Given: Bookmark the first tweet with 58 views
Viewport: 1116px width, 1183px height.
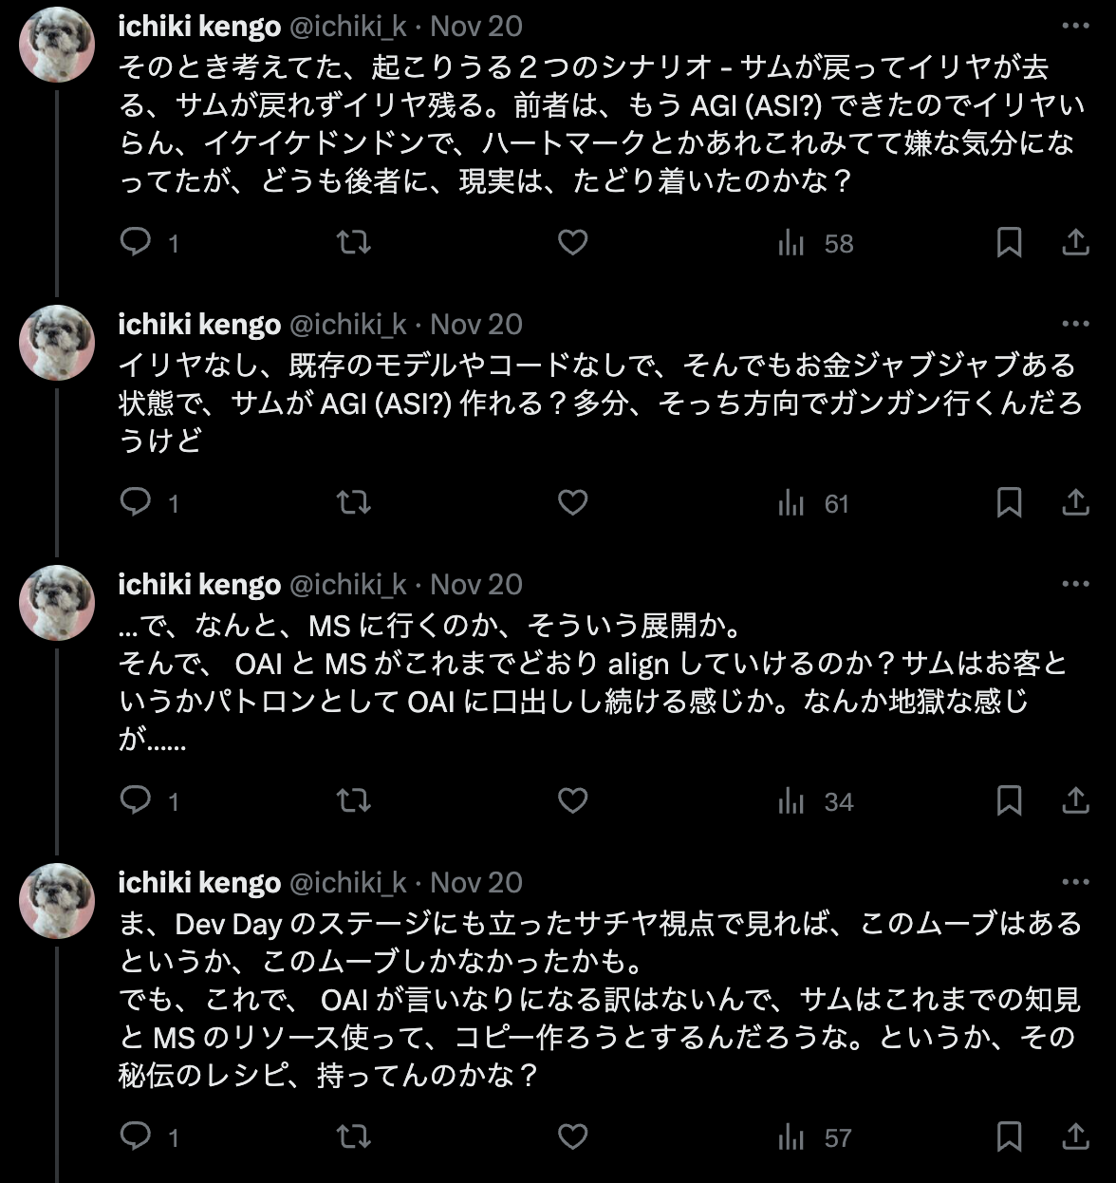Looking at the screenshot, I should point(1009,242).
